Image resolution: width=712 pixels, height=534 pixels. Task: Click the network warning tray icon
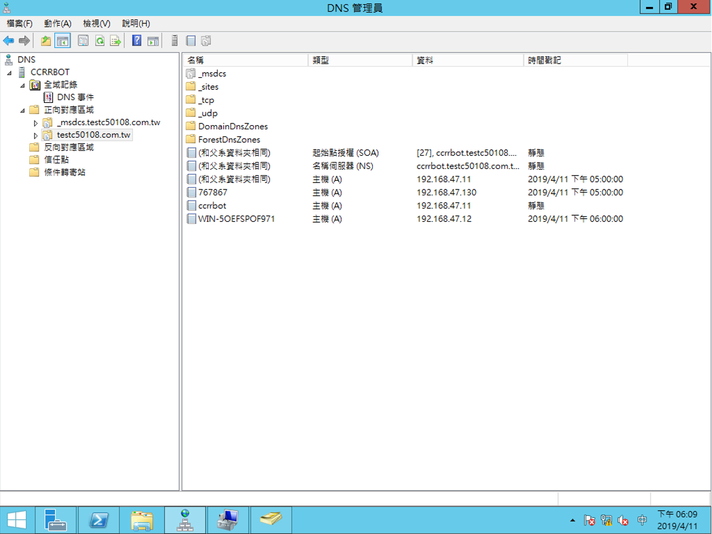[607, 520]
